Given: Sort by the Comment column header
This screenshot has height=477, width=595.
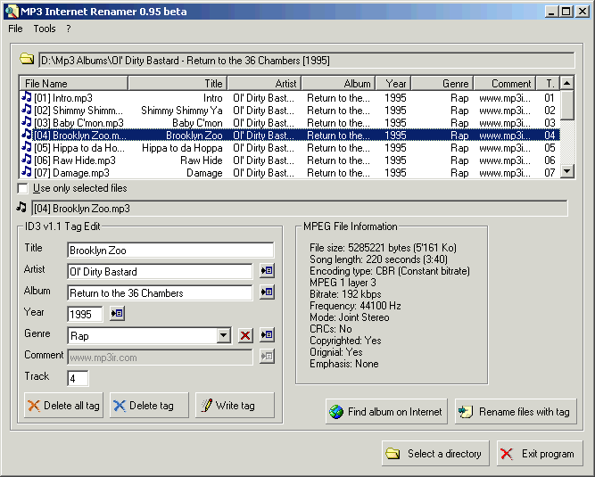Looking at the screenshot, I should 505,84.
